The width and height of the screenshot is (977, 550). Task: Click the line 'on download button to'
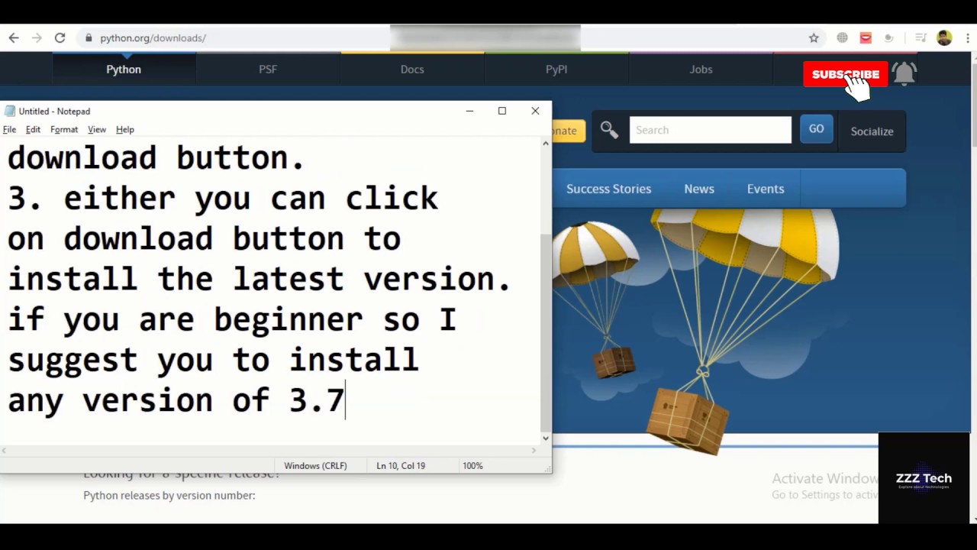(x=204, y=239)
